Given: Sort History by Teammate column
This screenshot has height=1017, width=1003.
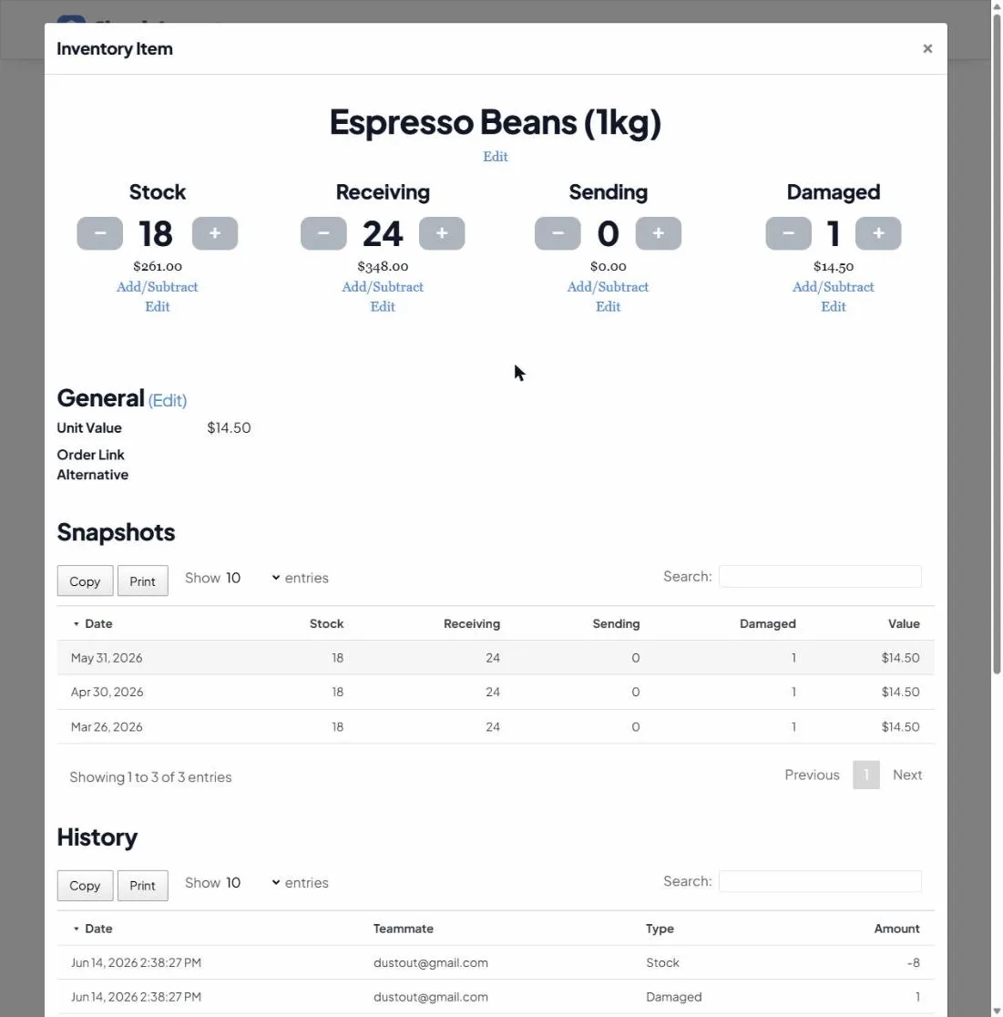Looking at the screenshot, I should point(404,929).
